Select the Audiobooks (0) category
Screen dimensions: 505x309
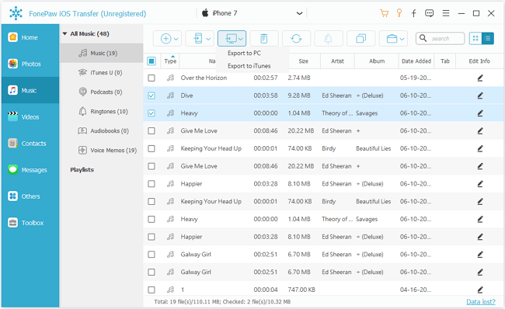(x=102, y=130)
